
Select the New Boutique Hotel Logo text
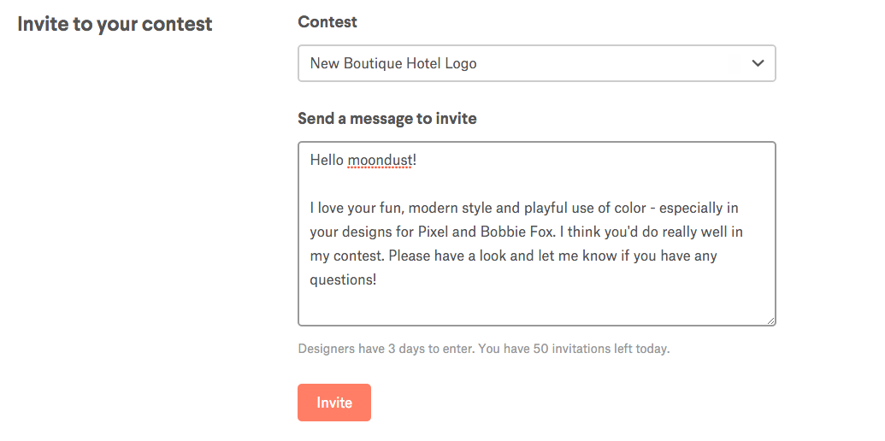pyautogui.click(x=393, y=63)
